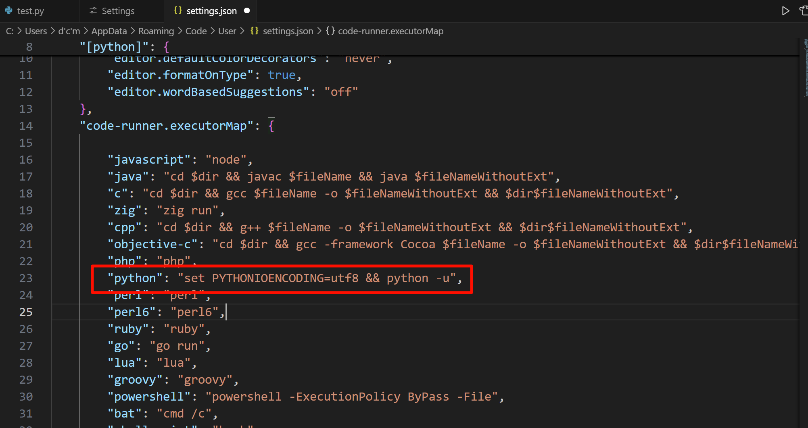
Task: Click the Python file icon on test.py tab
Action: point(9,11)
